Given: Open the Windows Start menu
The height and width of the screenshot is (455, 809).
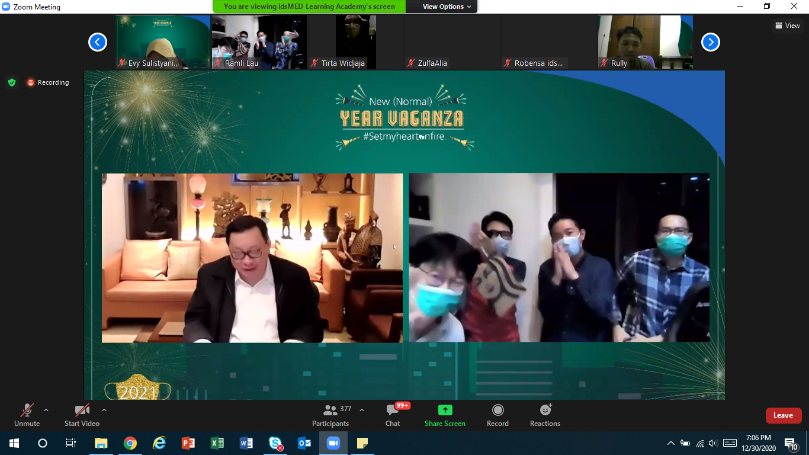Looking at the screenshot, I should click(x=14, y=443).
